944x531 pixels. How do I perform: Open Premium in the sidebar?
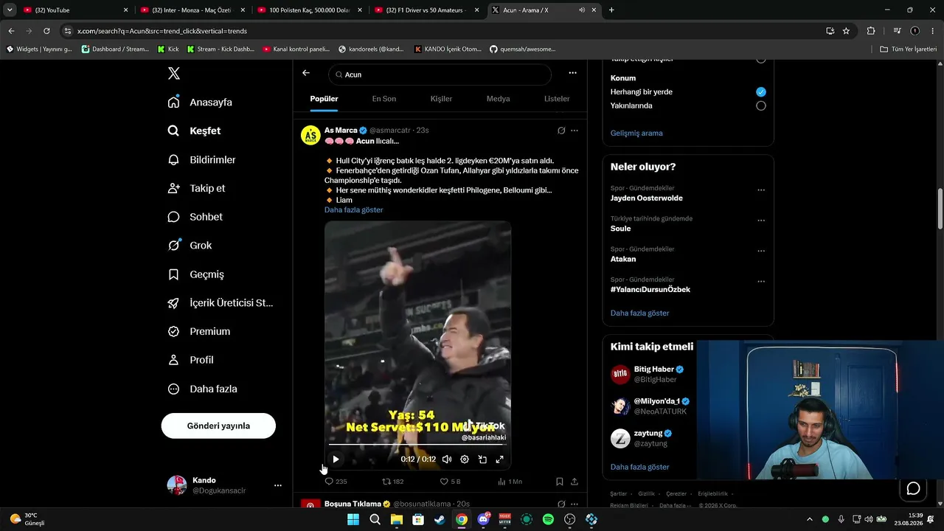coord(199,331)
